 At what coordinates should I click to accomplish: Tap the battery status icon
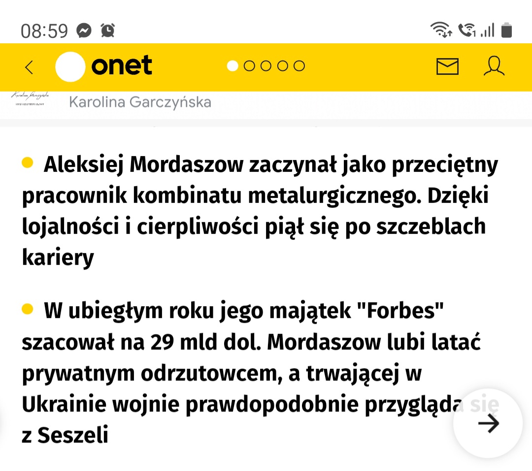[x=506, y=30]
